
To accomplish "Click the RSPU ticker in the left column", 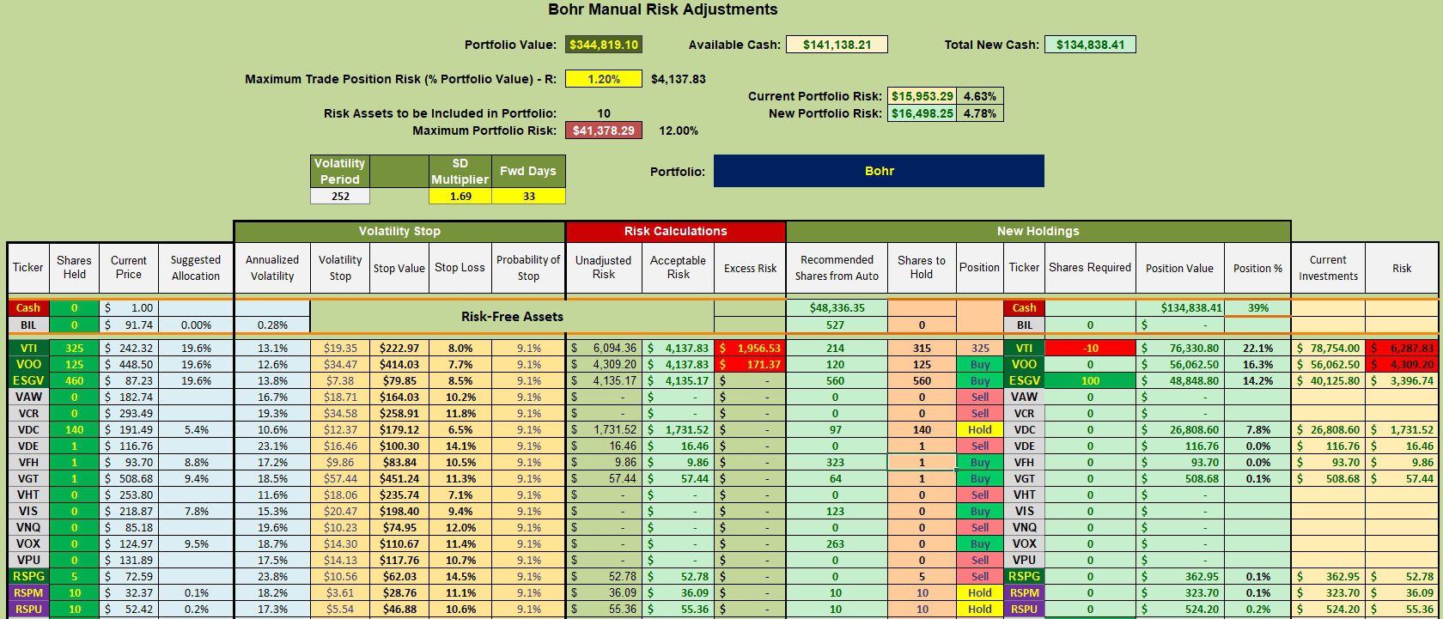I will click(27, 610).
